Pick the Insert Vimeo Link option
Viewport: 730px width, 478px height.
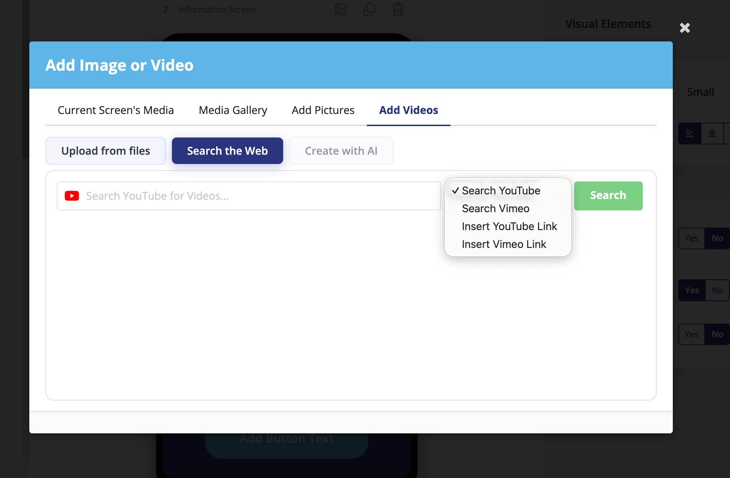tap(504, 244)
